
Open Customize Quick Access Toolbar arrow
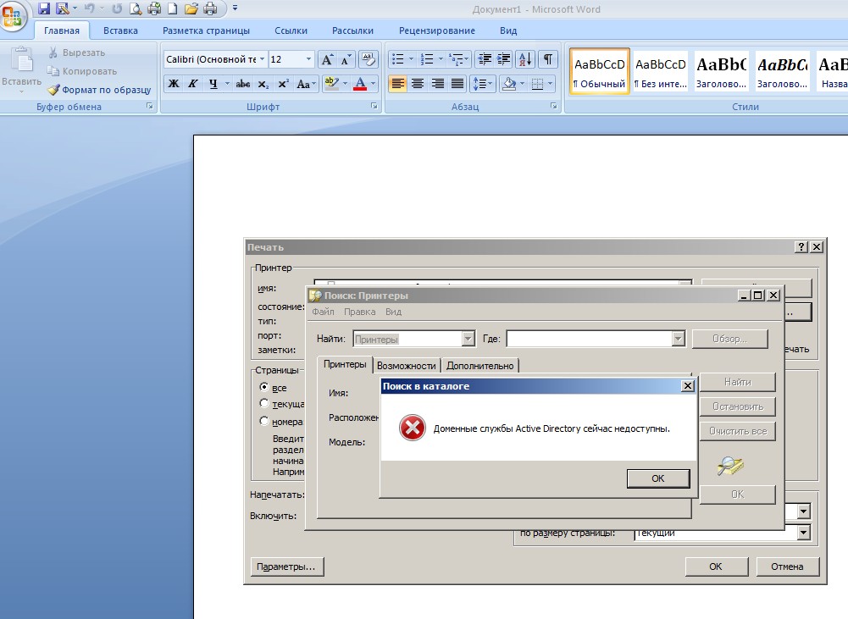coord(235,8)
